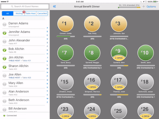
Task: Open the Options menu
Action: tap(151, 7)
